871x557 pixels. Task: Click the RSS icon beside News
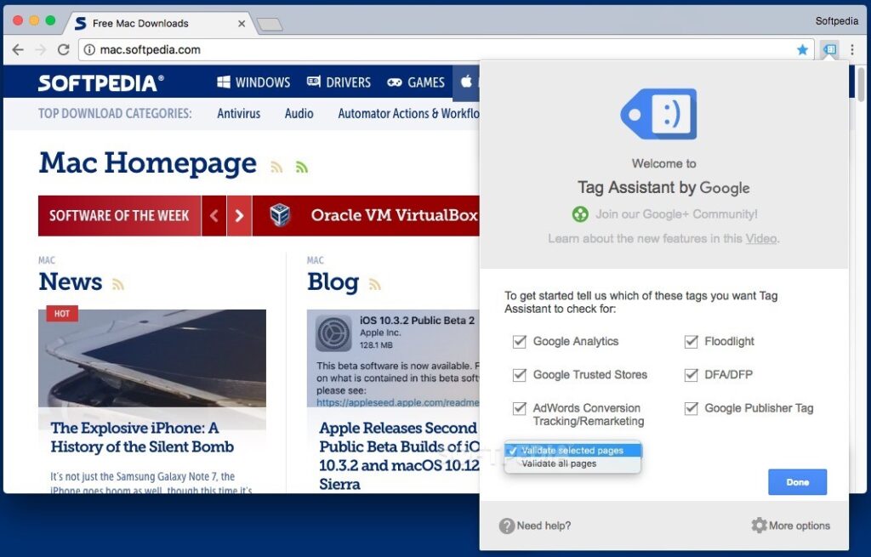[117, 284]
